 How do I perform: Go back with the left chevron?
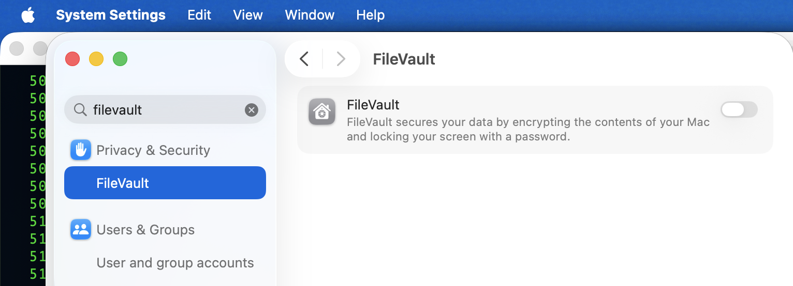click(304, 59)
